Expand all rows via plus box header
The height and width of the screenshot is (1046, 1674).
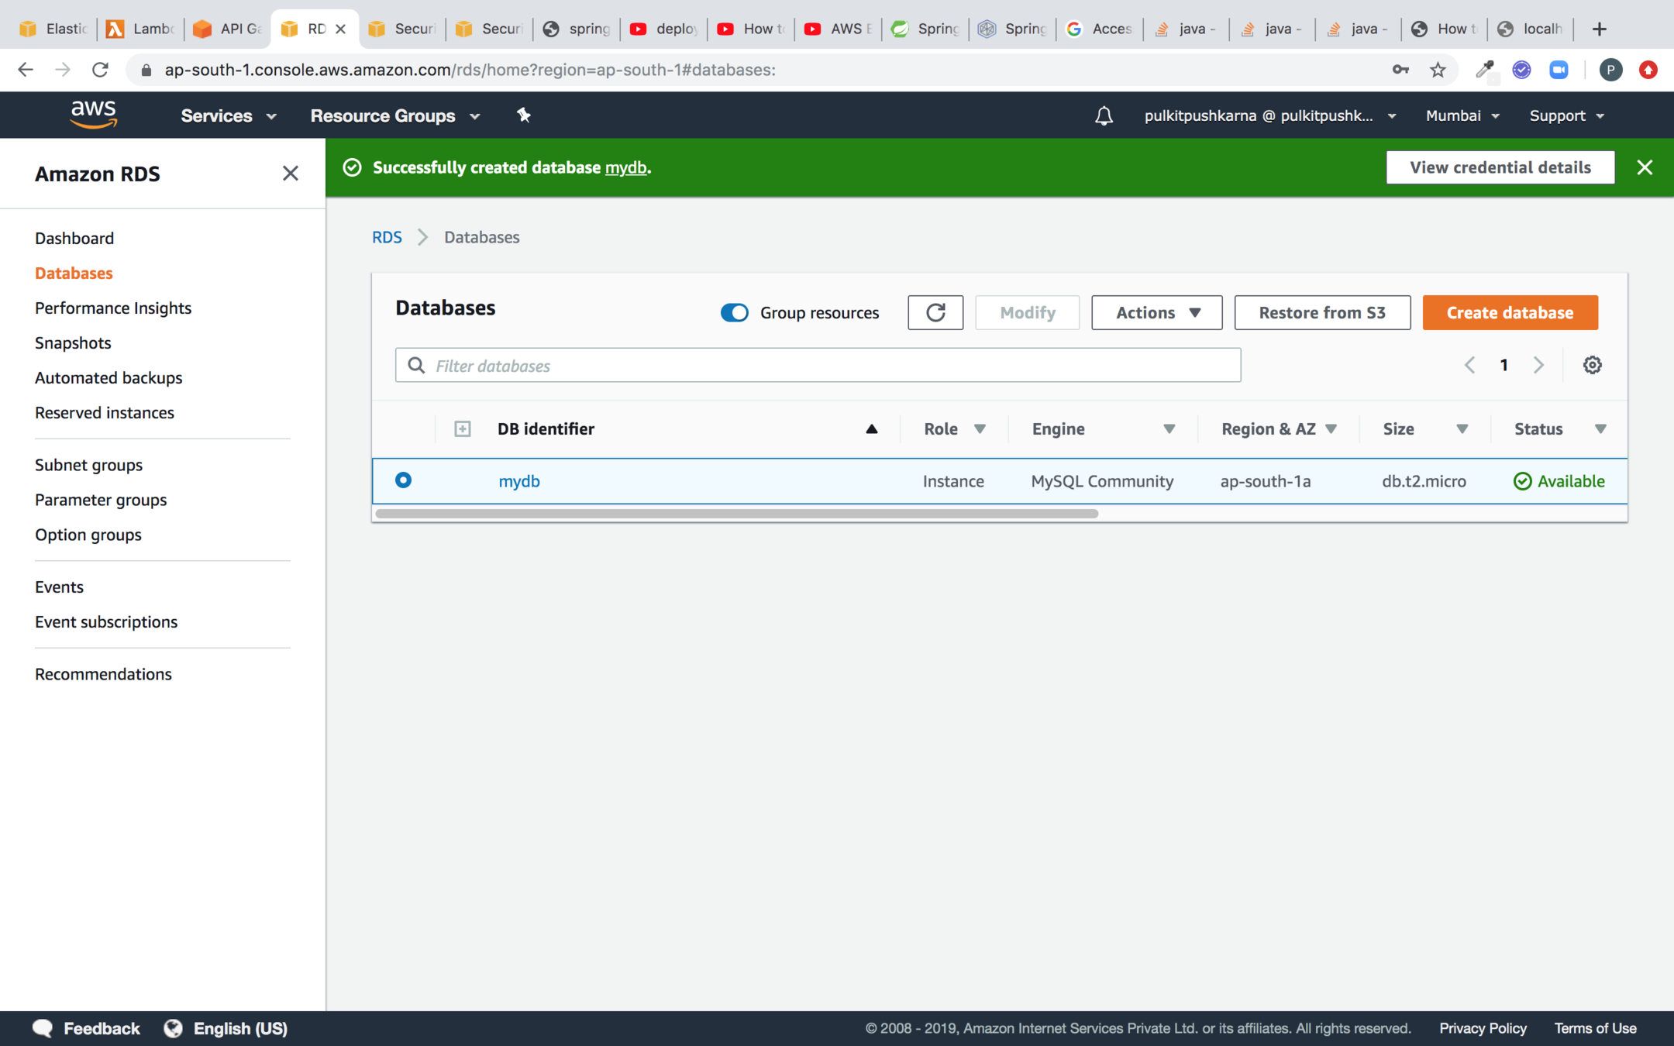(x=463, y=428)
